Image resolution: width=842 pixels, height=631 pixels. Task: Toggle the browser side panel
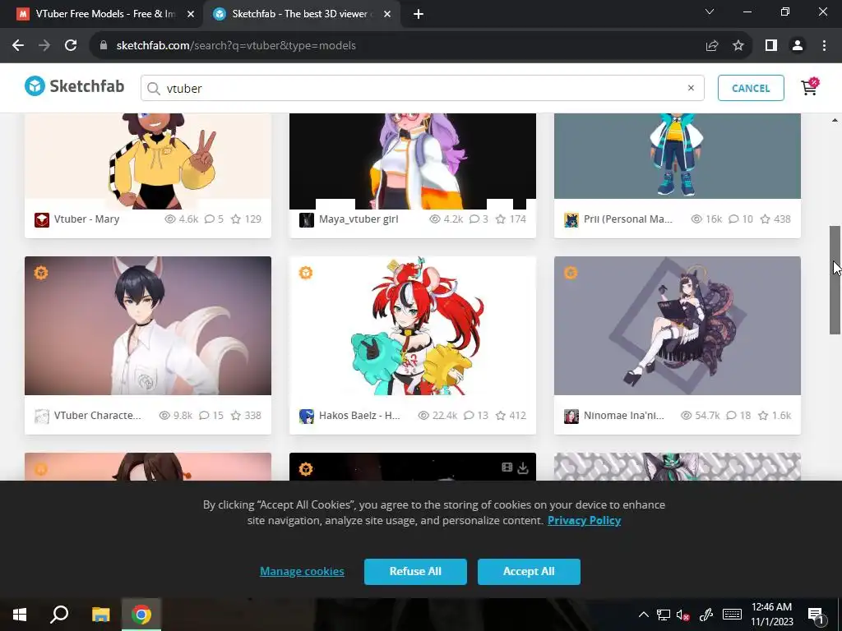pos(771,46)
